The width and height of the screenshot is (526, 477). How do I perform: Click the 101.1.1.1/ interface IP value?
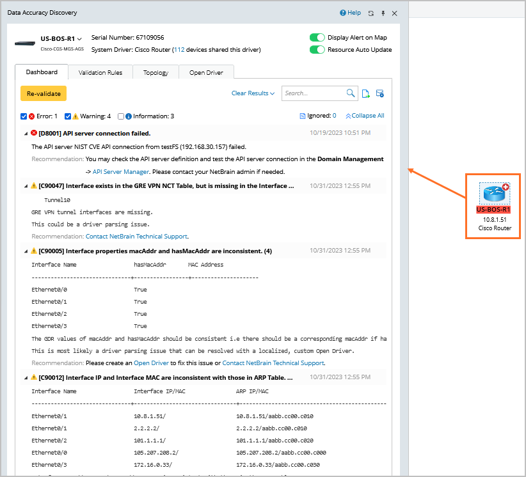(x=150, y=441)
